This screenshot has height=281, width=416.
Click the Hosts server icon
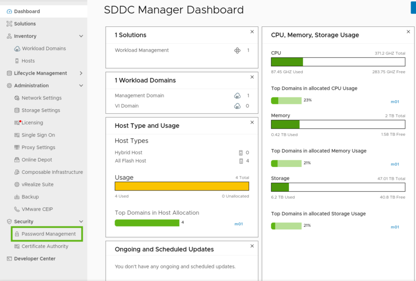[x=17, y=61]
